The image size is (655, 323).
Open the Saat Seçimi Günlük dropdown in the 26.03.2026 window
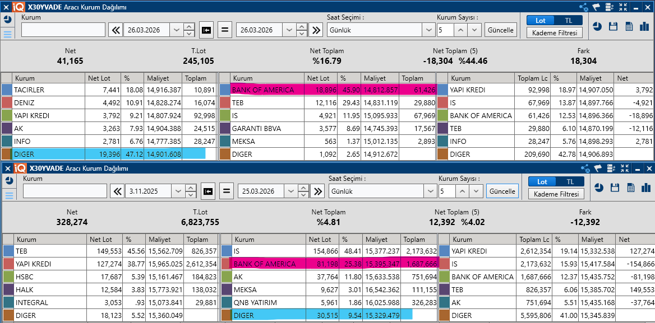pos(428,30)
